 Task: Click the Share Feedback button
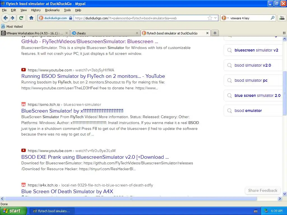[x=262, y=190]
